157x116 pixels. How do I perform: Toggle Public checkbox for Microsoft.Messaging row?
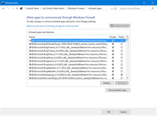point(122,75)
